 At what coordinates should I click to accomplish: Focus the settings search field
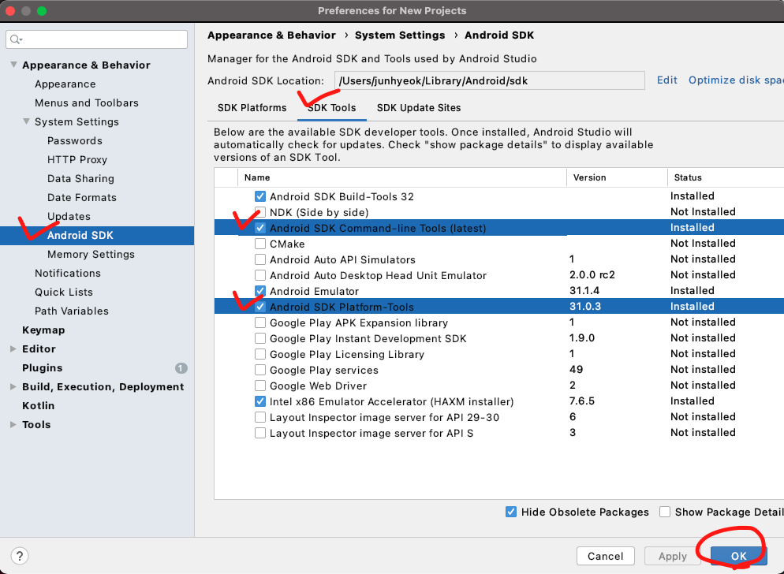[x=96, y=39]
